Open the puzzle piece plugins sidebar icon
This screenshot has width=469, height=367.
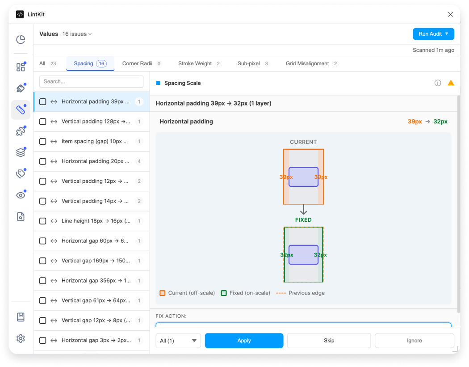[x=21, y=131]
